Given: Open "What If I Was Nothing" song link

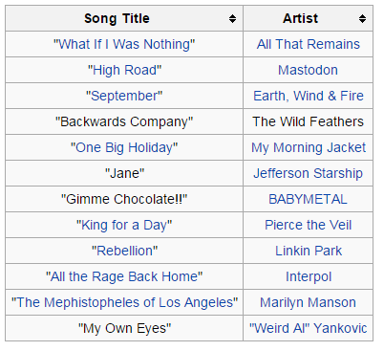Looking at the screenshot, I should pyautogui.click(x=124, y=44).
